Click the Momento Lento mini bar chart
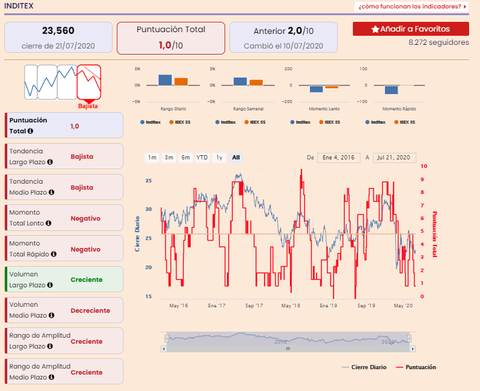Screen dimensions: 480x391 324,85
